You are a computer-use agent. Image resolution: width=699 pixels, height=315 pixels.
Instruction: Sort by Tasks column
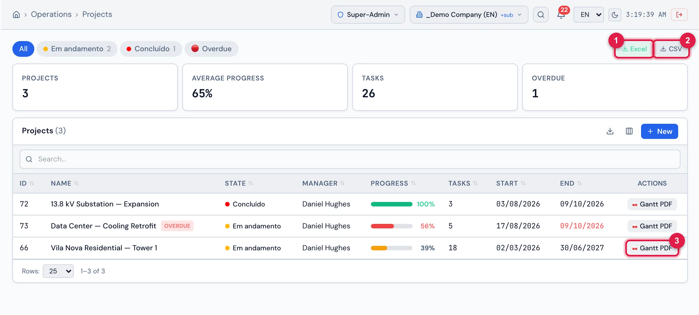(463, 183)
